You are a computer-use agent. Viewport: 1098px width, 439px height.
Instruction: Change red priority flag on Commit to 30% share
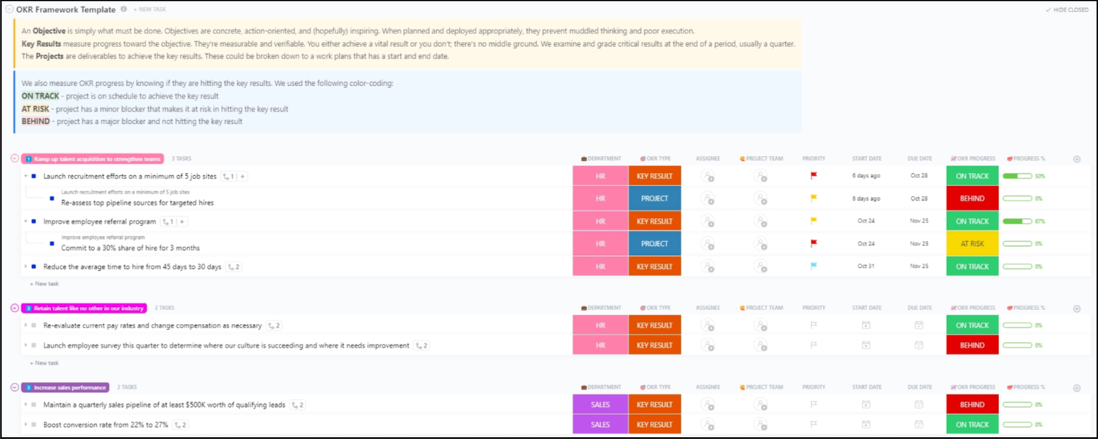(814, 243)
